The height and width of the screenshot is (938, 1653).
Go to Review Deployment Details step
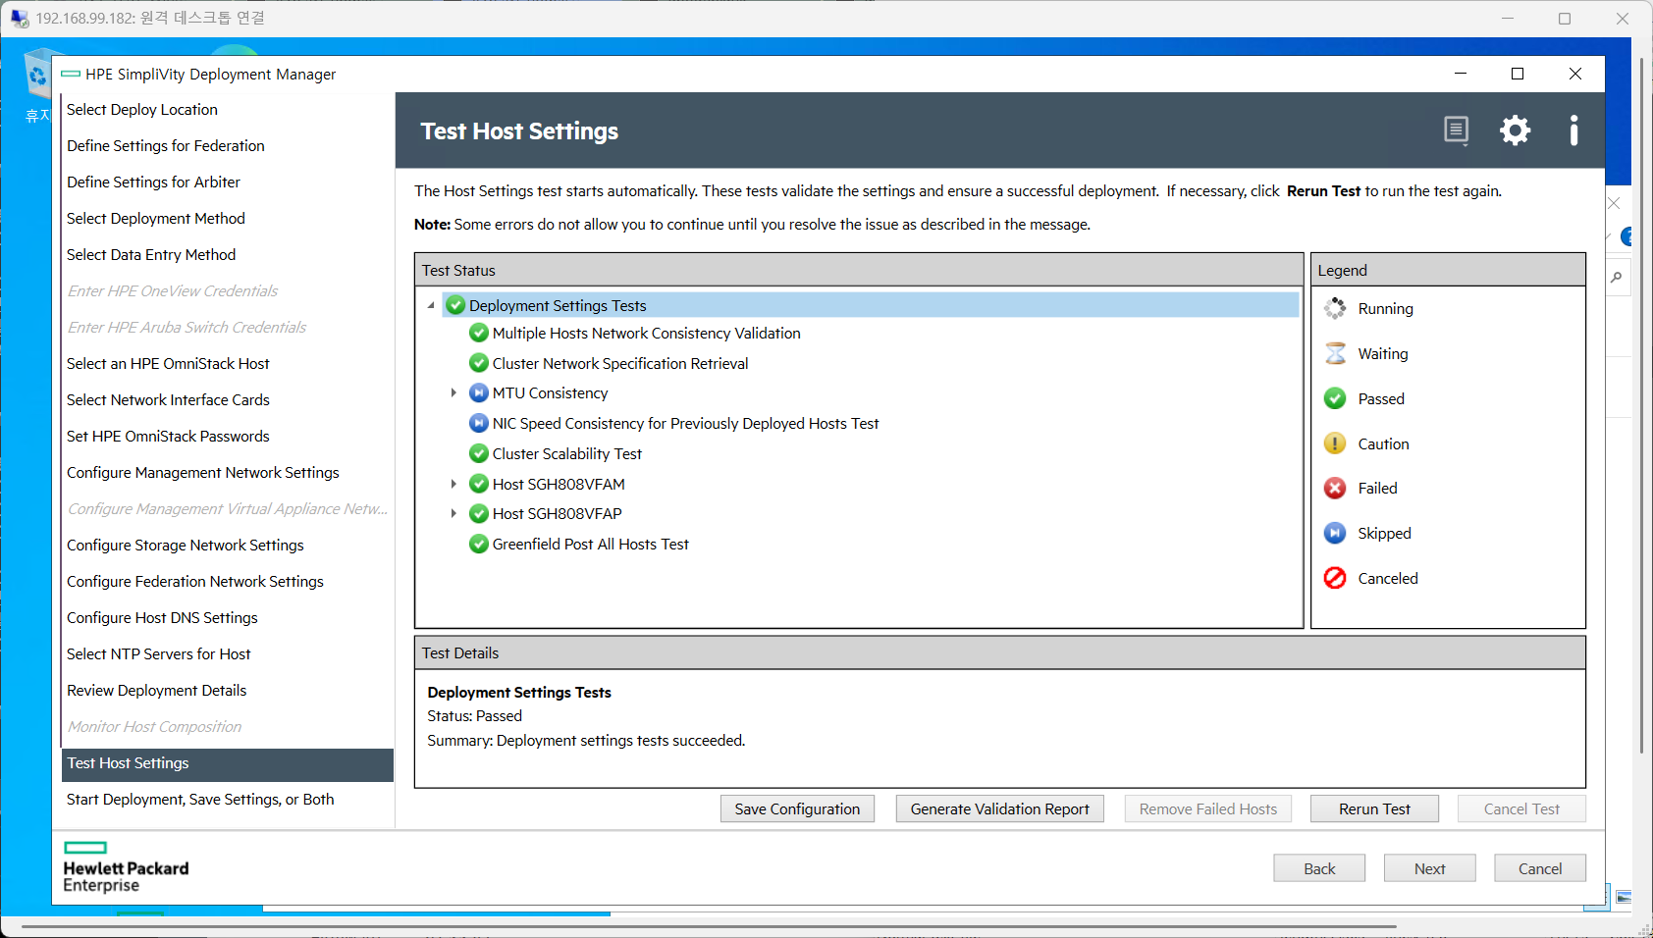click(x=157, y=691)
